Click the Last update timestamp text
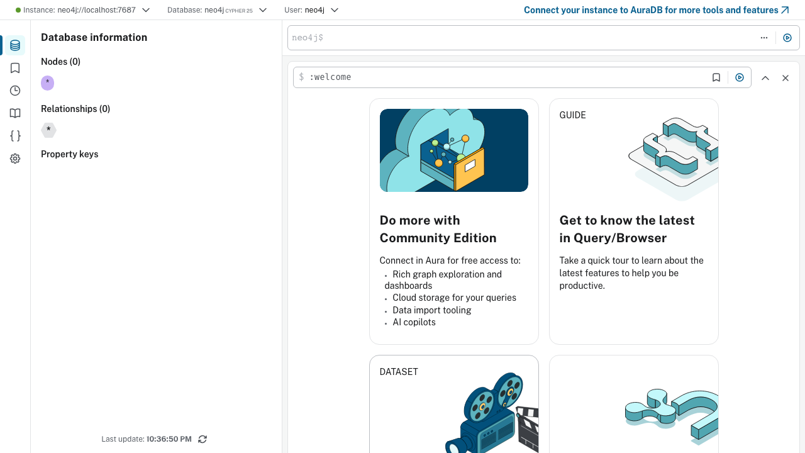The height and width of the screenshot is (453, 805). tap(147, 439)
